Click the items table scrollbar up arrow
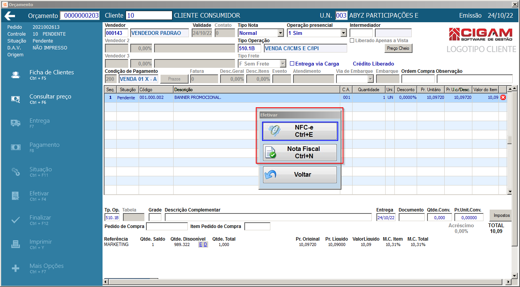Image resolution: width=520 pixels, height=287 pixels. [x=510, y=89]
